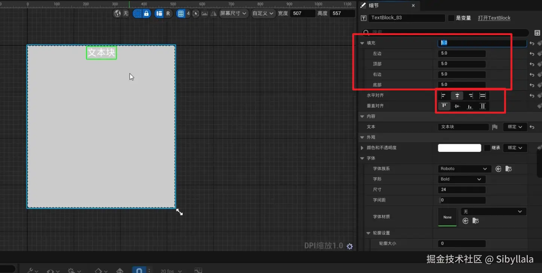Image resolution: width=542 pixels, height=273 pixels.
Task: Click the 左边 padding field
Action: [462, 53]
